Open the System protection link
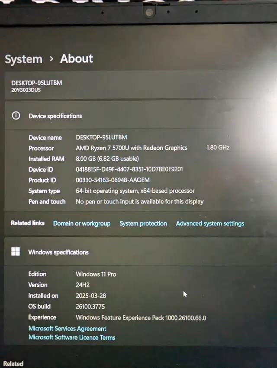 tap(143, 223)
